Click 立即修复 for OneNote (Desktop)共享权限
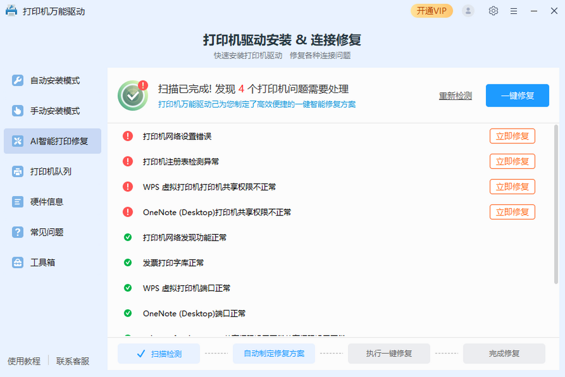Screen dimensions: 565x377 [512, 212]
